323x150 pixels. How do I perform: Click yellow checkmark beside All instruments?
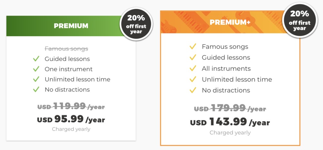coord(193,69)
